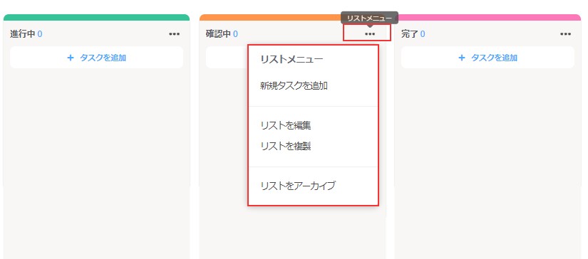Open the 進行中 list three-dot menu
588x259 pixels.
[175, 34]
